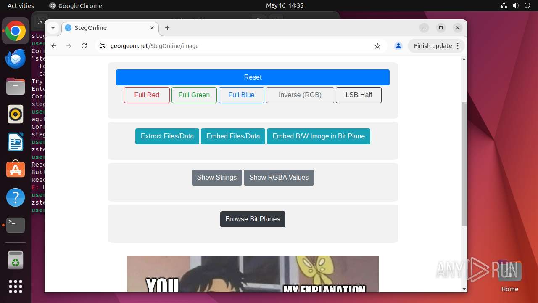Reload the StegOnline page
Screen dimensions: 538x303
pyautogui.click(x=84, y=46)
